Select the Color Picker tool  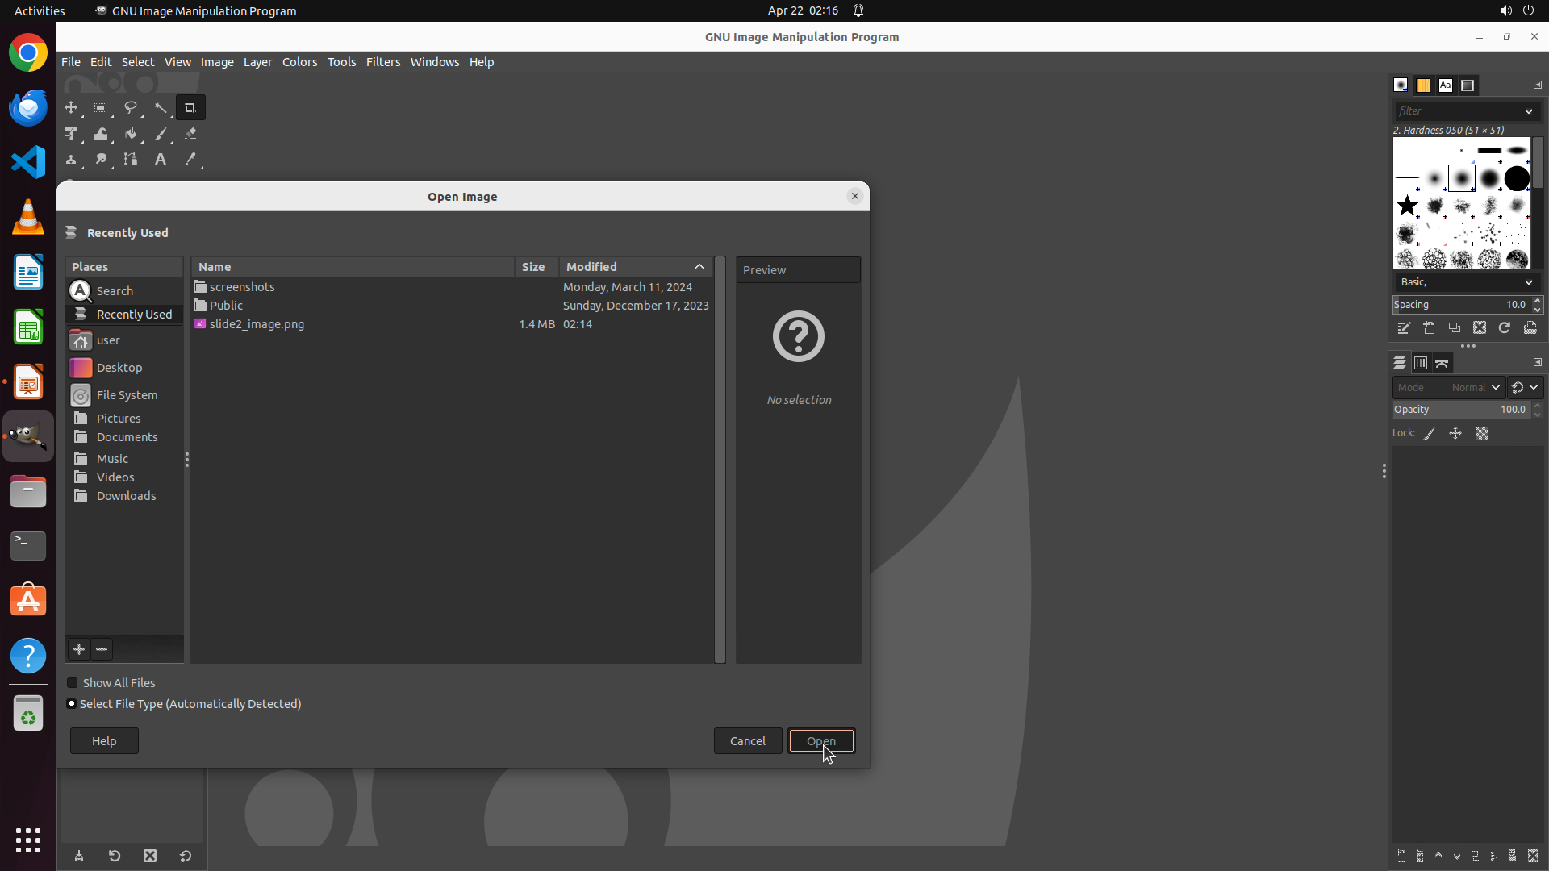(190, 160)
